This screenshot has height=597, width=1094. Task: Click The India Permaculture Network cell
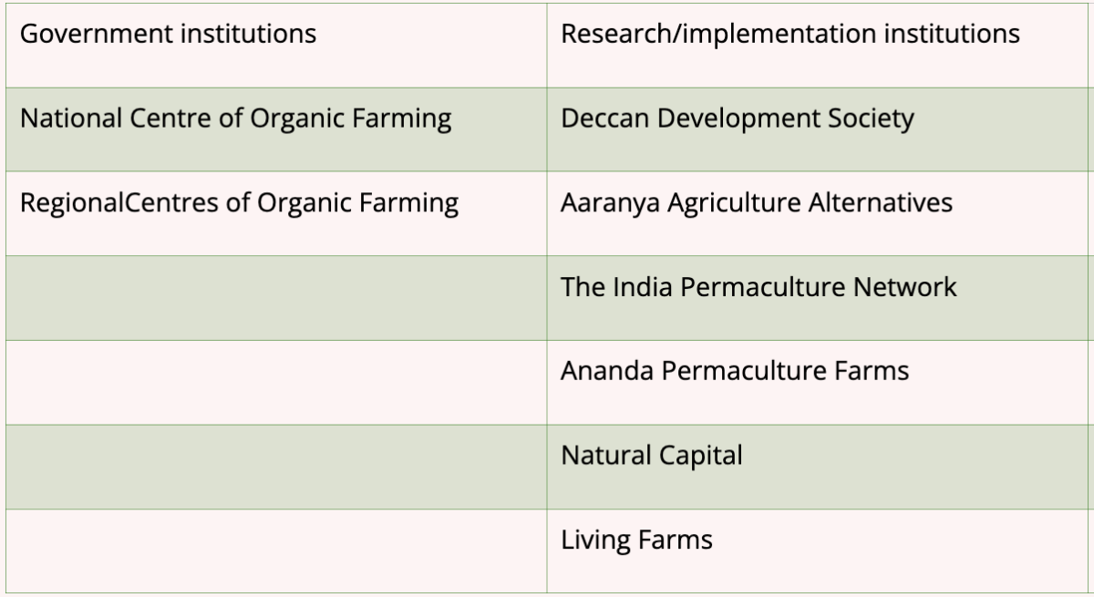820,298
